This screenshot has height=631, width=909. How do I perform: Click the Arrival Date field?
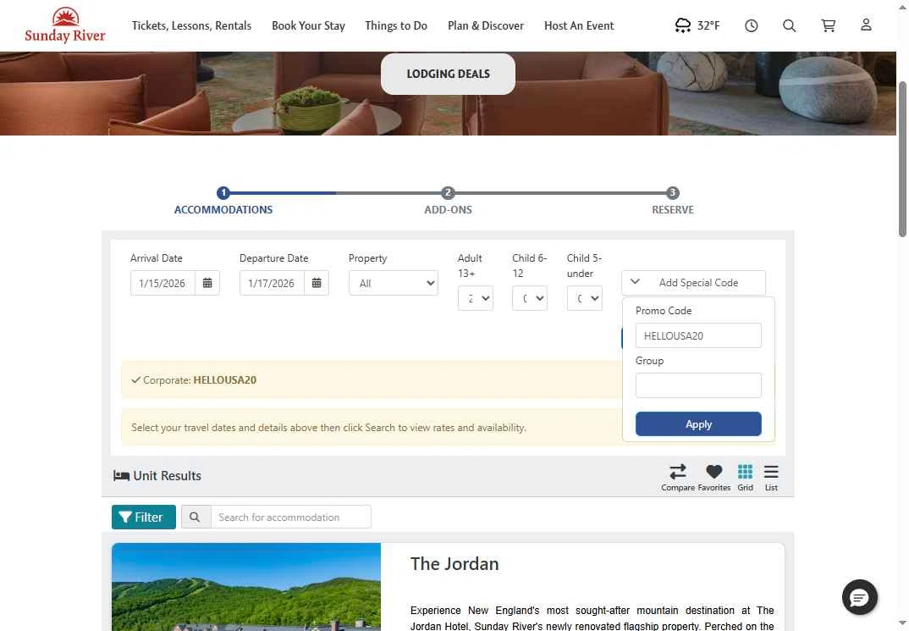click(163, 283)
